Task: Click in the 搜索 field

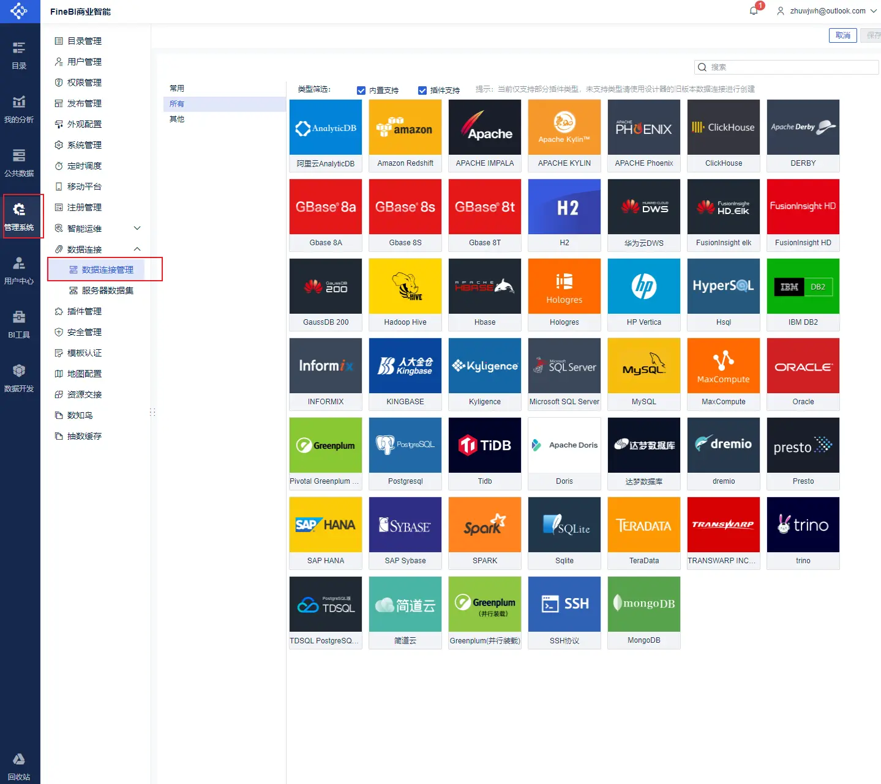Action: (787, 67)
